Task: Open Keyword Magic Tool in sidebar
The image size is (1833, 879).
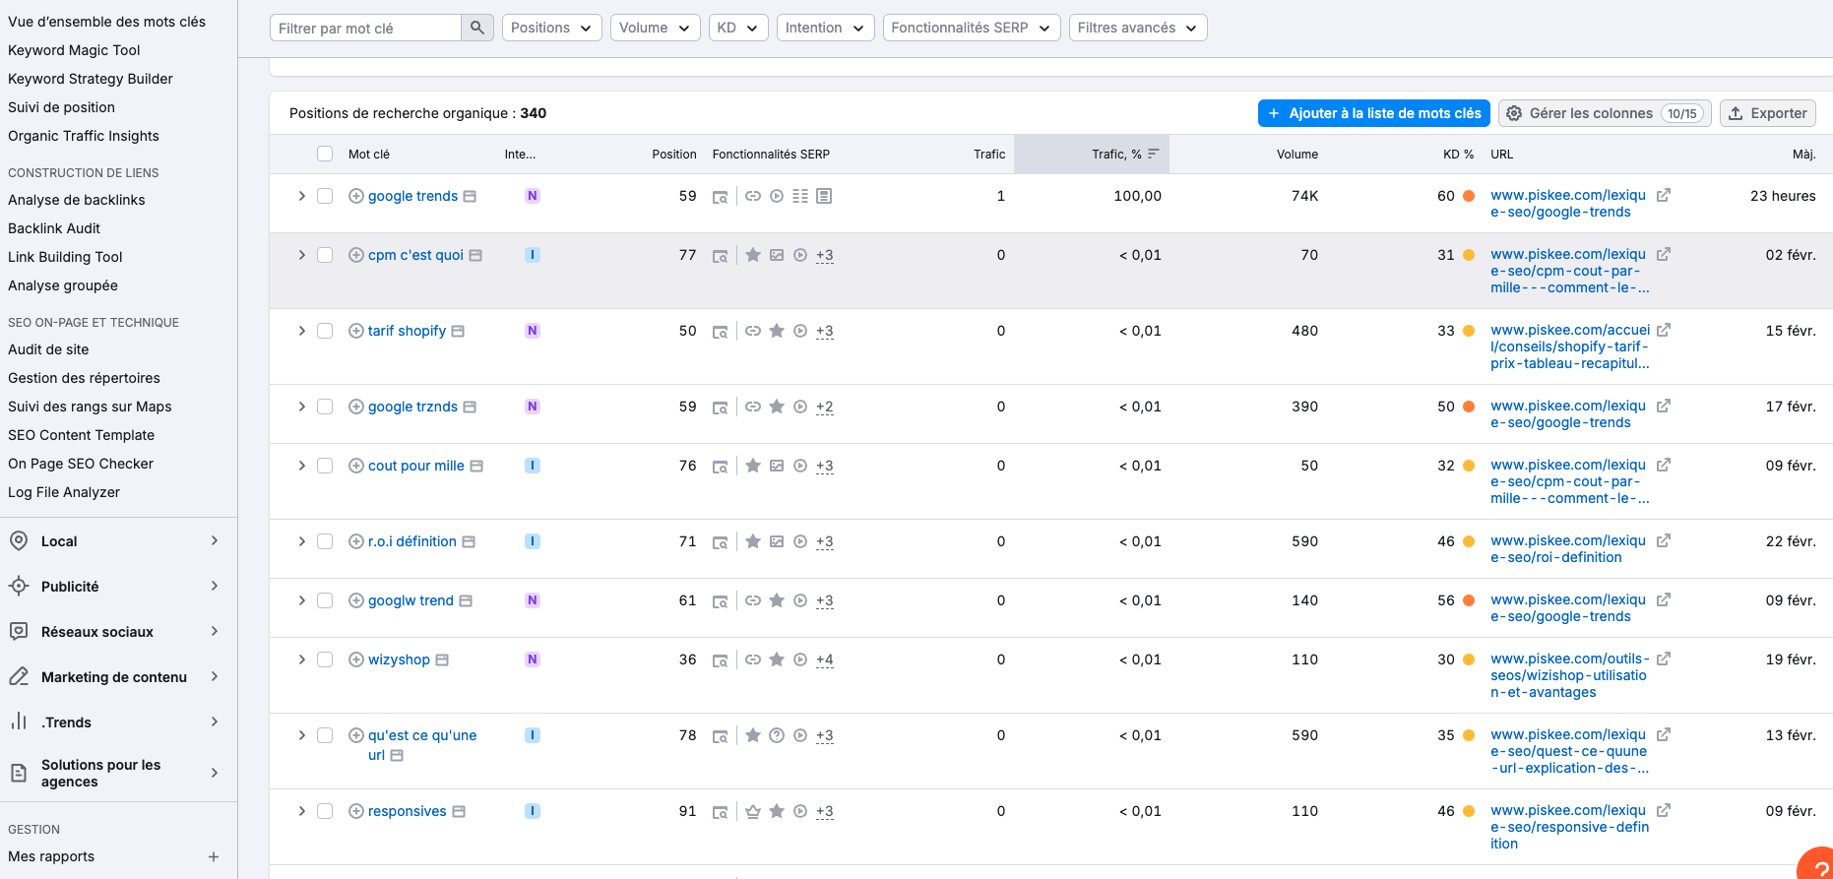Action: click(x=74, y=50)
